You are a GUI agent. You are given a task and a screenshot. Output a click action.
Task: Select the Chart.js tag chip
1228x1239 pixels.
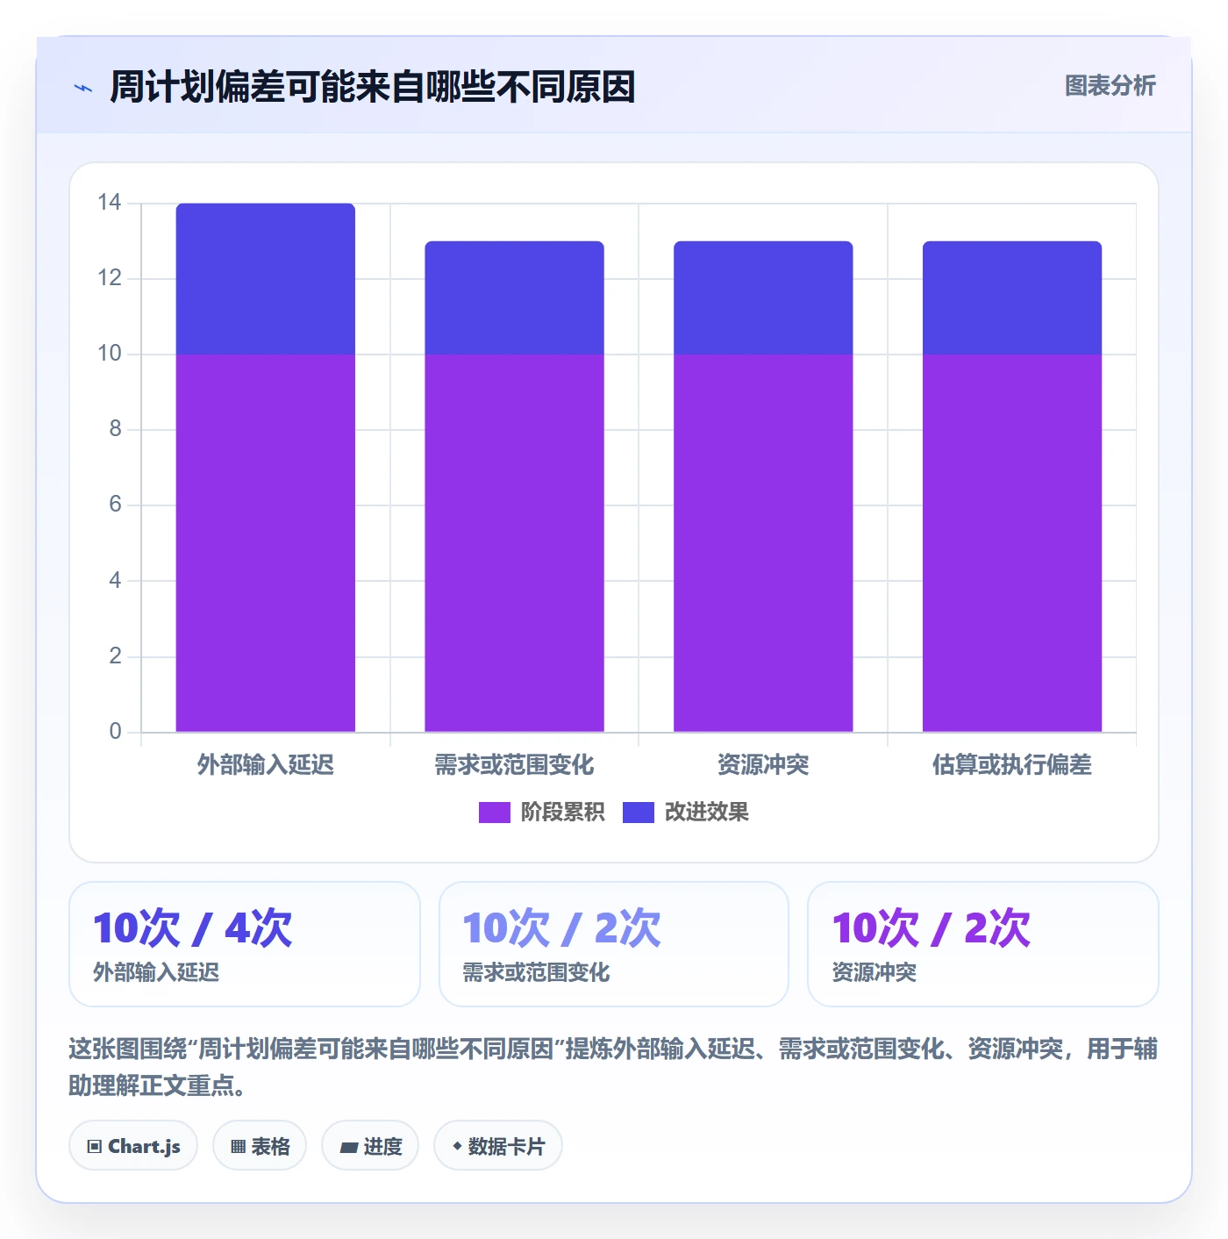point(133,1146)
